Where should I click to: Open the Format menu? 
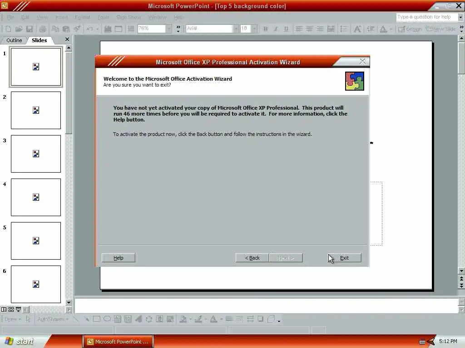pos(82,17)
